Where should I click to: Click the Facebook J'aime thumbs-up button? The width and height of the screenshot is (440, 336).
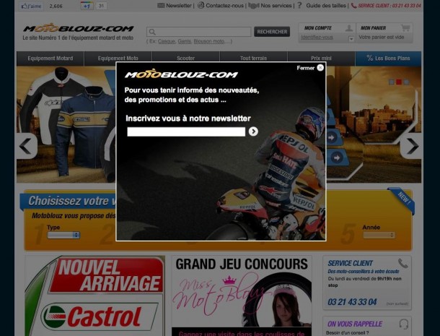click(32, 6)
